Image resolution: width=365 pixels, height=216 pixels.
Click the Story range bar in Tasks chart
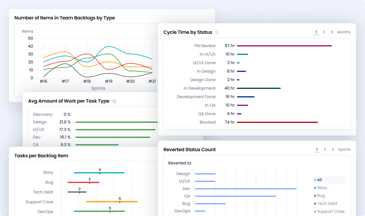pyautogui.click(x=99, y=173)
